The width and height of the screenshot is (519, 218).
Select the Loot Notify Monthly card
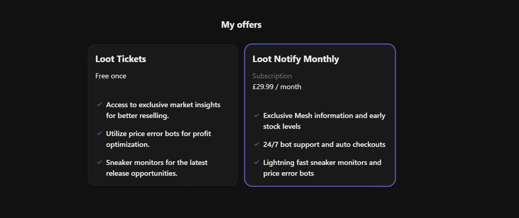click(x=320, y=115)
